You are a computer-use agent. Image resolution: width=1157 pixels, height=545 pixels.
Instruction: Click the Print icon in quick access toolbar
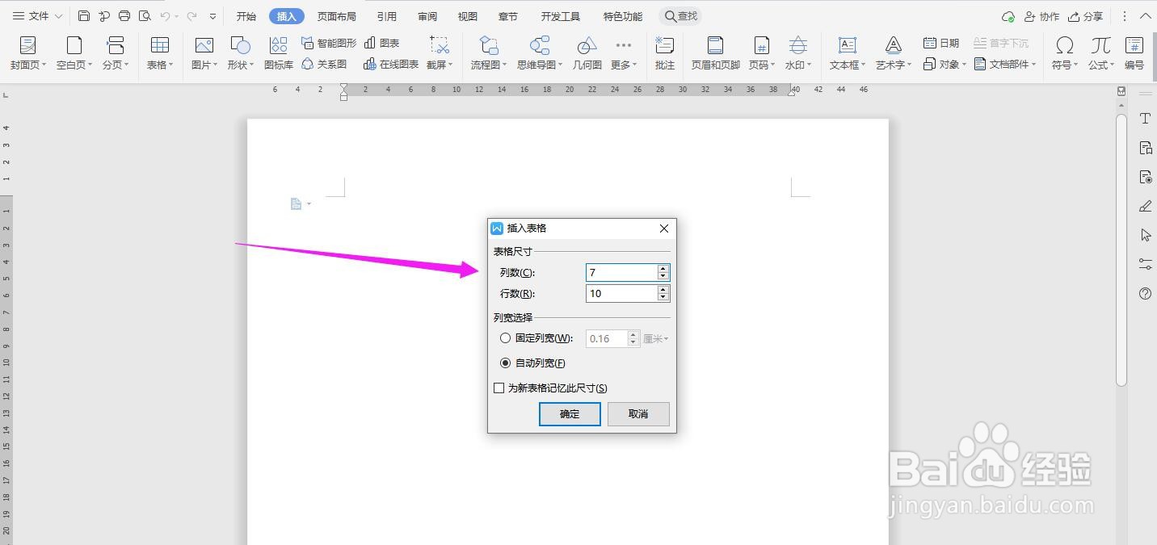point(124,16)
